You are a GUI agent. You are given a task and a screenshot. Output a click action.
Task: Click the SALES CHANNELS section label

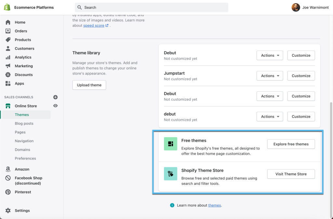point(19,97)
